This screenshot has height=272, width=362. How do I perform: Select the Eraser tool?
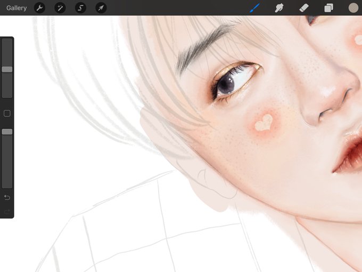304,8
